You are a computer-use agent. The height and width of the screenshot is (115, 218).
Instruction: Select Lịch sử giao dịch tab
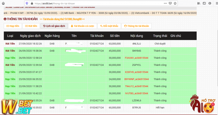pyautogui.click(x=54, y=26)
